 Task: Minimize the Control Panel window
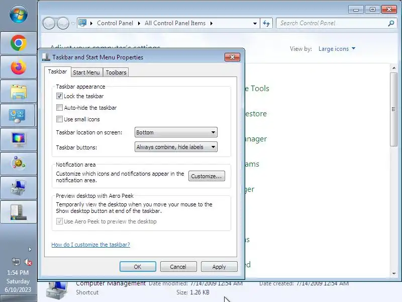point(356,10)
